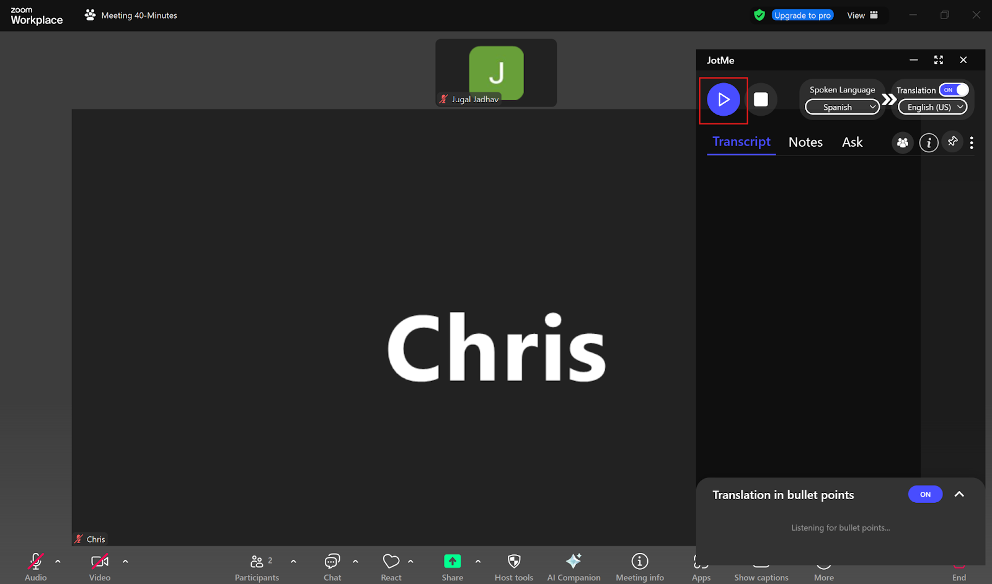
Task: Open the Chat panel
Action: tap(332, 567)
